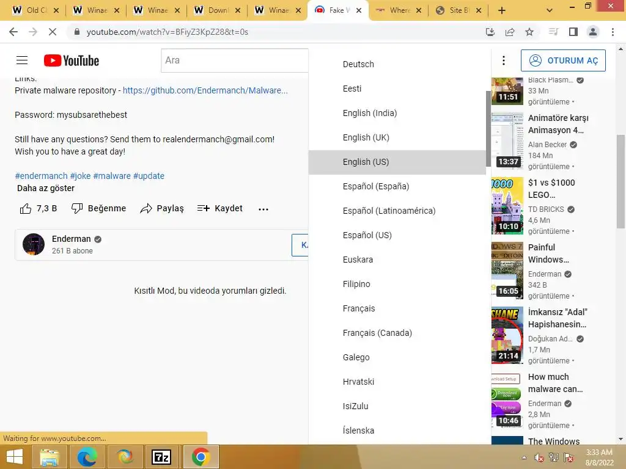The height and width of the screenshot is (469, 626).
Task: Click muted volume tray icon
Action: point(539,457)
